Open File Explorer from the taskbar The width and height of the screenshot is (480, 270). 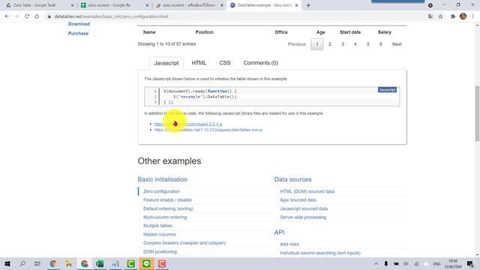point(68,263)
